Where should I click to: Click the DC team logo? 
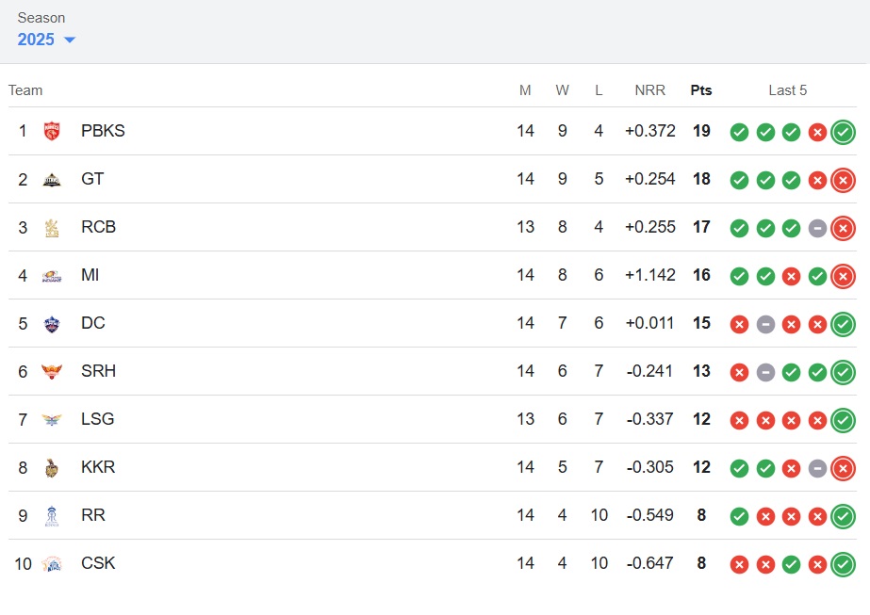[x=53, y=324]
